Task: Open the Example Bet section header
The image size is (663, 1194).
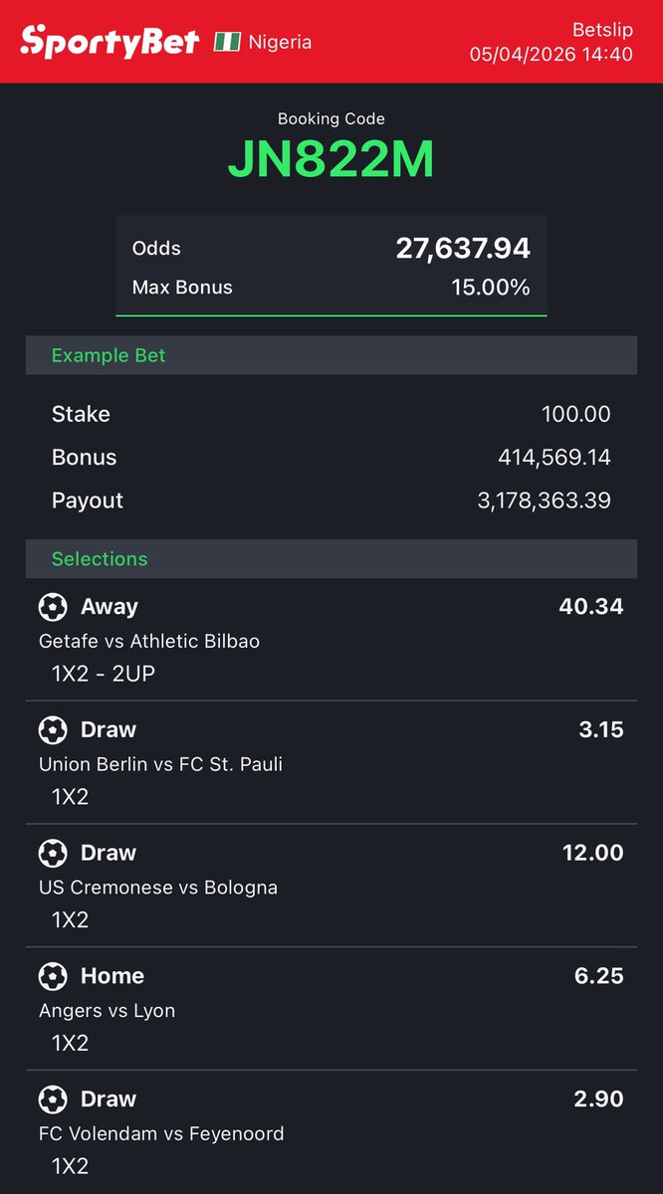Action: (331, 355)
